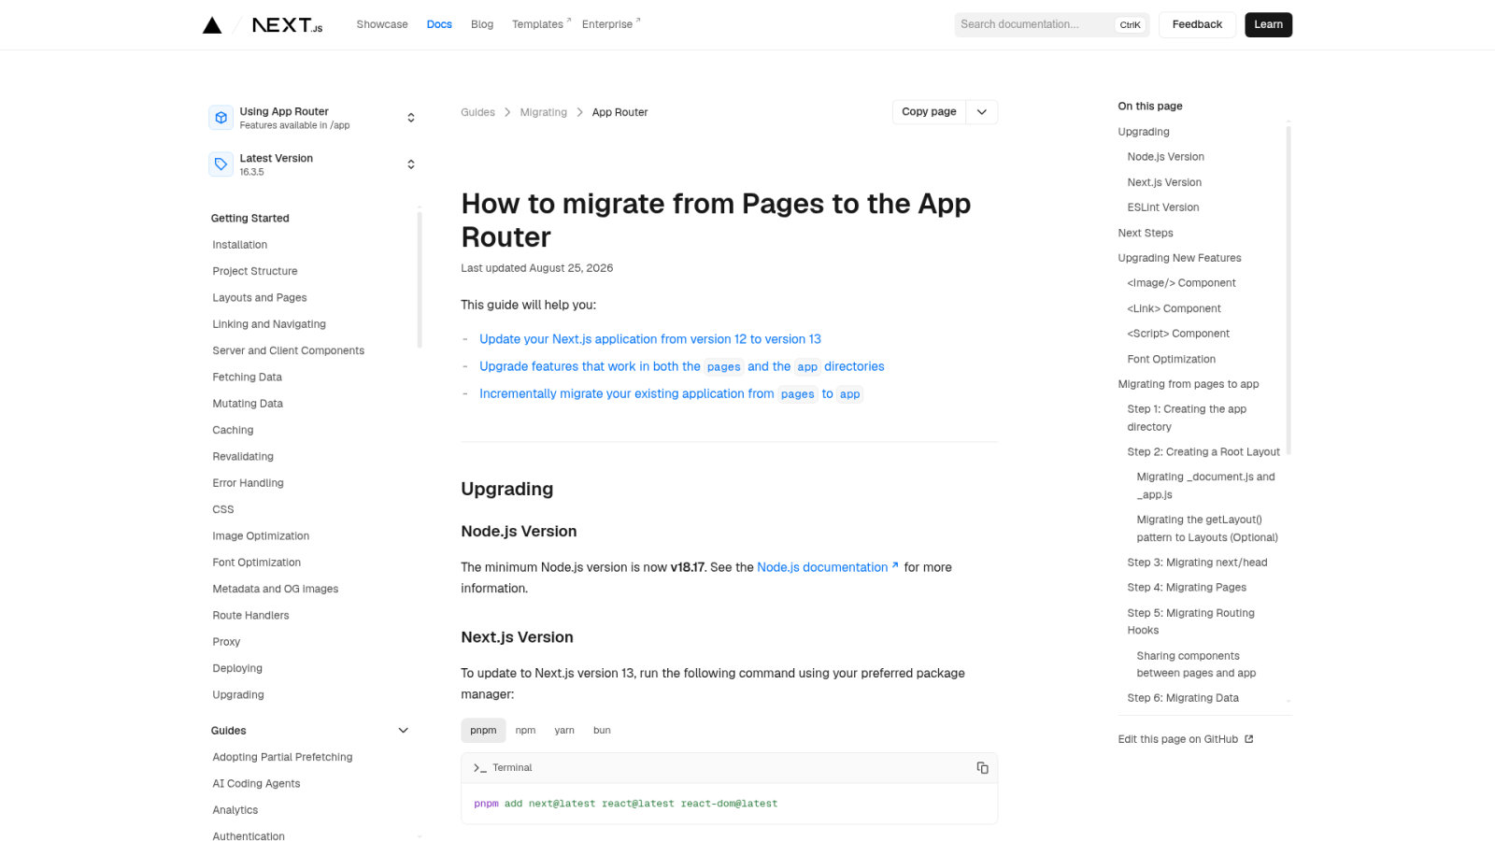The height and width of the screenshot is (841, 1495).
Task: Open Enterprise in the top navigation
Action: point(611,24)
